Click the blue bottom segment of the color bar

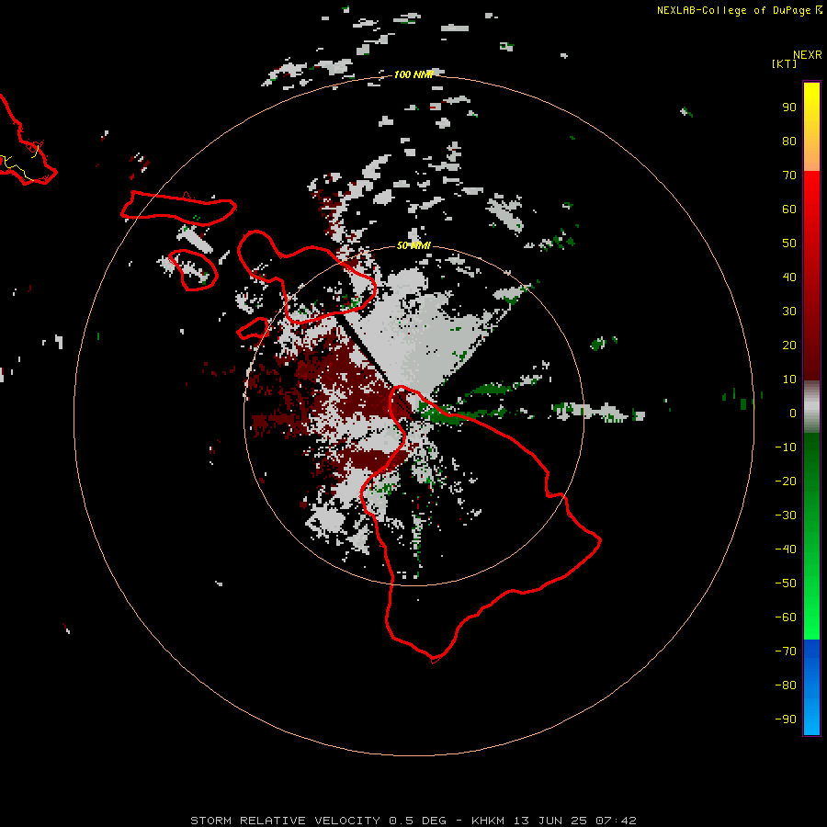(811, 688)
